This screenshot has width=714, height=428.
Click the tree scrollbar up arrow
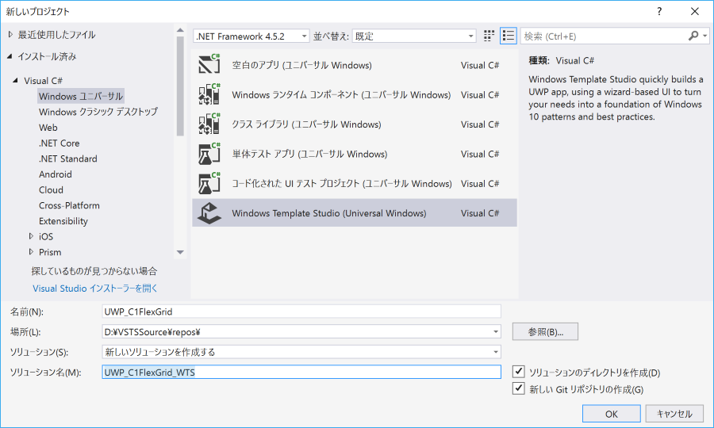tap(180, 30)
